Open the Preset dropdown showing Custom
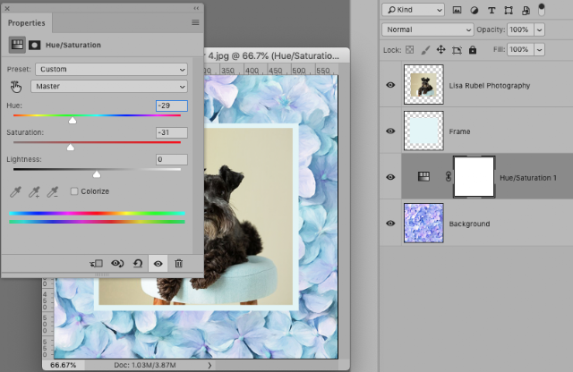 point(111,70)
